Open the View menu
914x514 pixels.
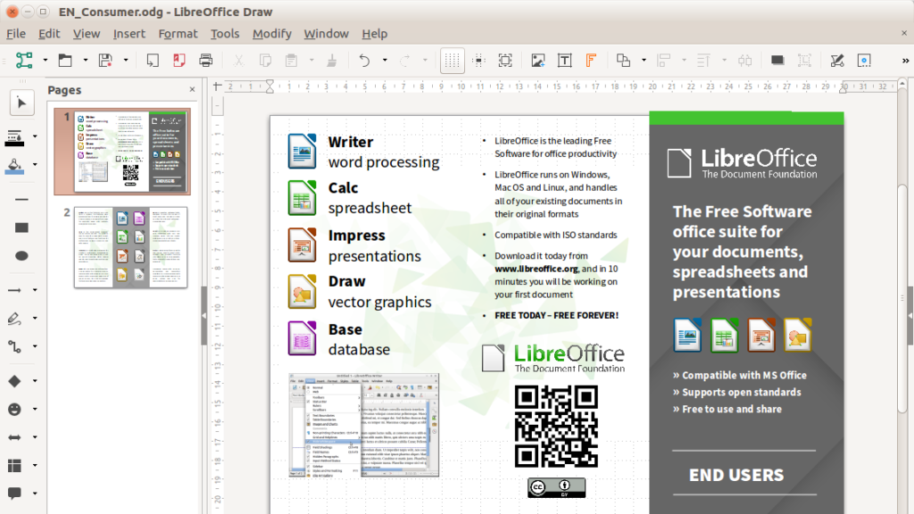pyautogui.click(x=87, y=34)
